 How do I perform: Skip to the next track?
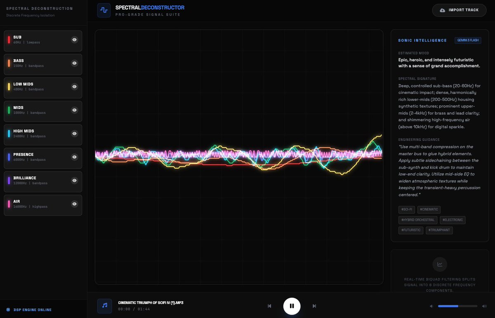pos(314,306)
